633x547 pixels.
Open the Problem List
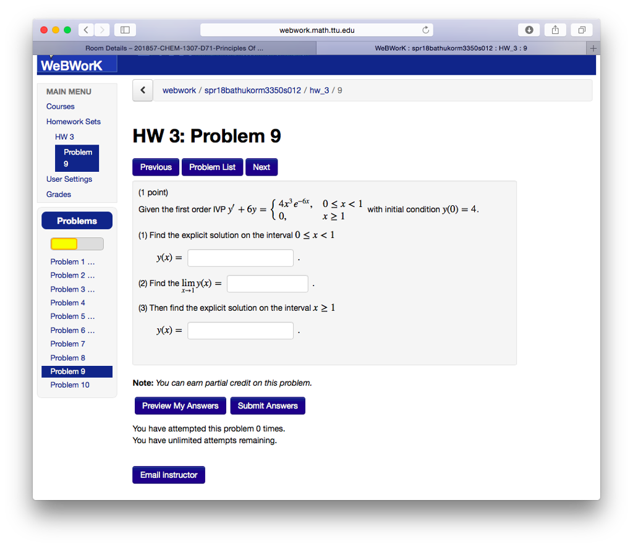tap(212, 167)
